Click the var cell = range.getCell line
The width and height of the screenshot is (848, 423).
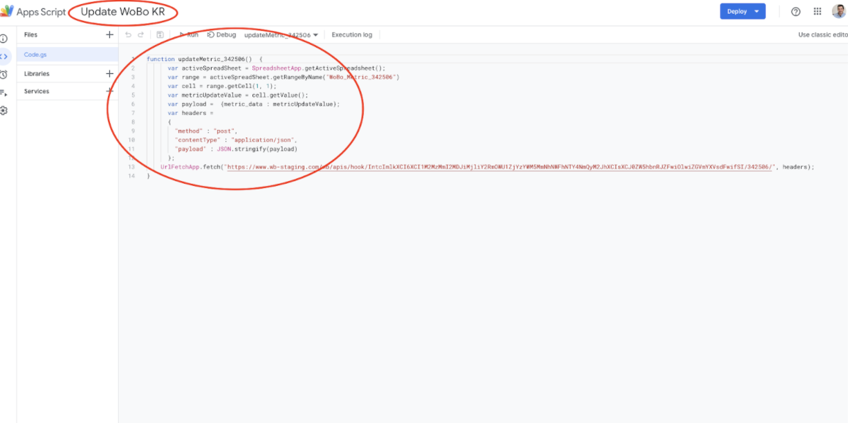[221, 86]
